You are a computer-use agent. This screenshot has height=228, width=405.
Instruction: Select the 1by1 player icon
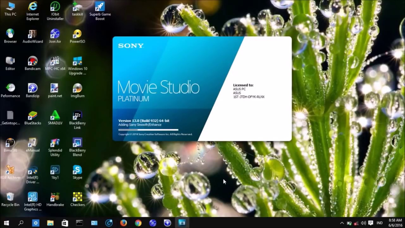point(55,173)
